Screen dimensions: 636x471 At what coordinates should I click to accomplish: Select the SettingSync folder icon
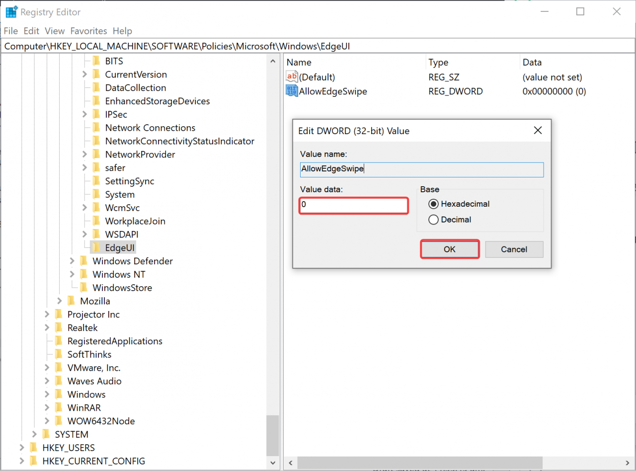[x=97, y=181]
